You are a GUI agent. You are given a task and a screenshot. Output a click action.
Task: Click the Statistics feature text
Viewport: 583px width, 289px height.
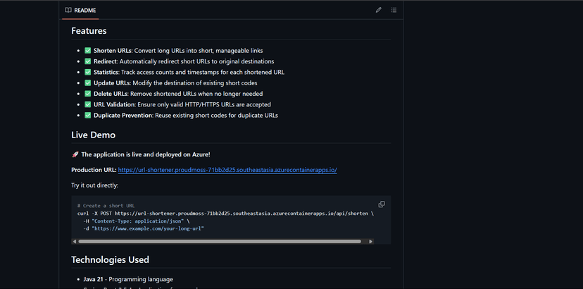[189, 72]
